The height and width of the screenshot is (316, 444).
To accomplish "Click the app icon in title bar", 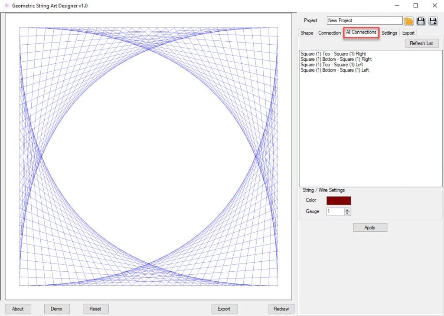I will coord(6,6).
